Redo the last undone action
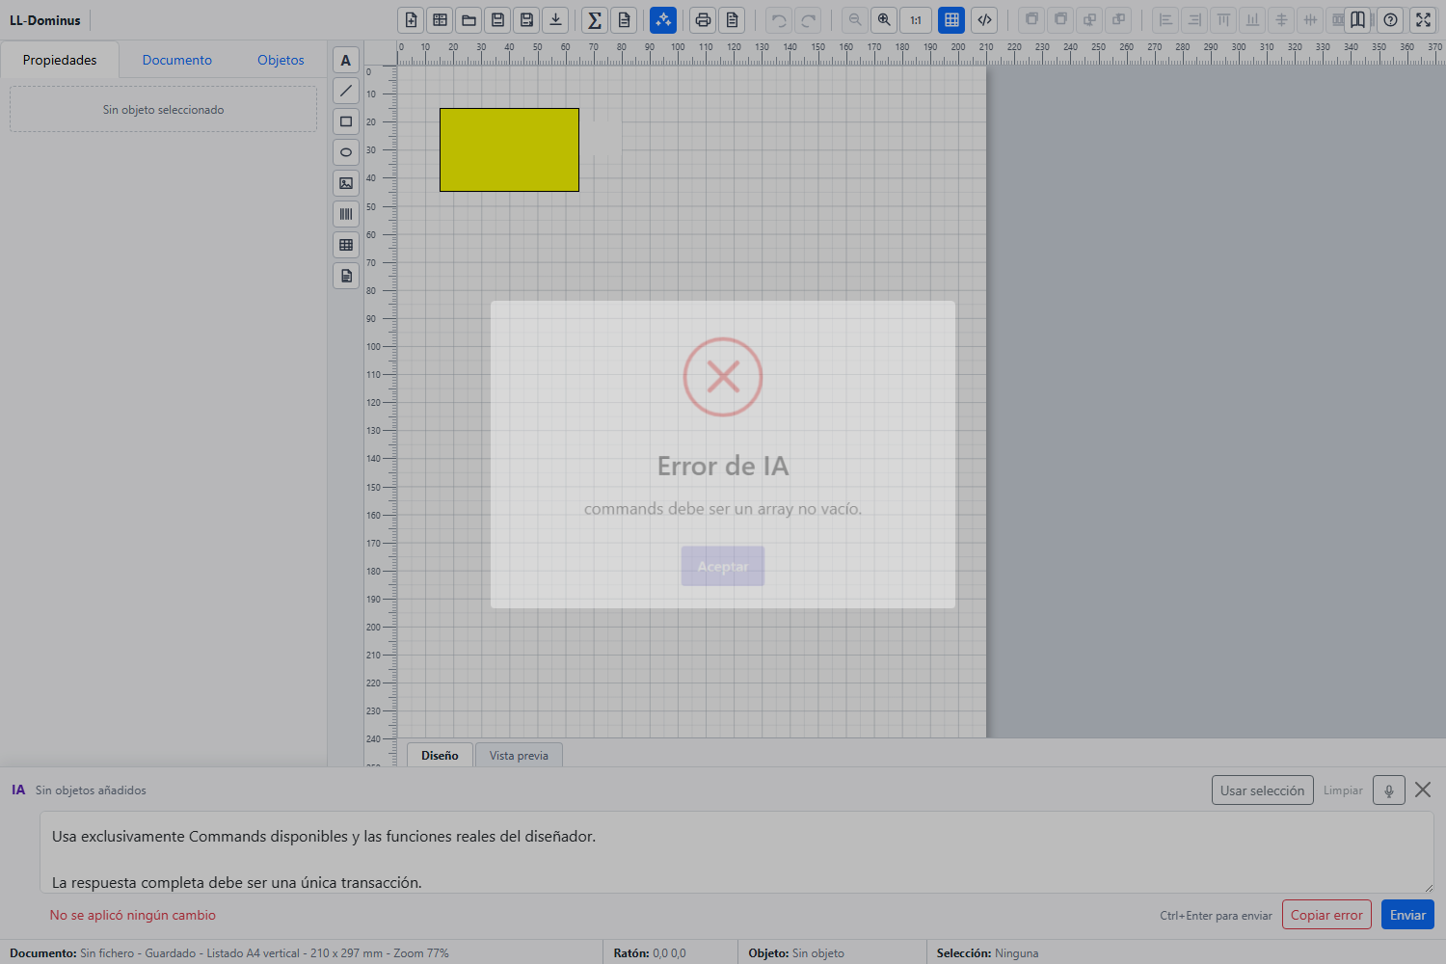 (808, 20)
